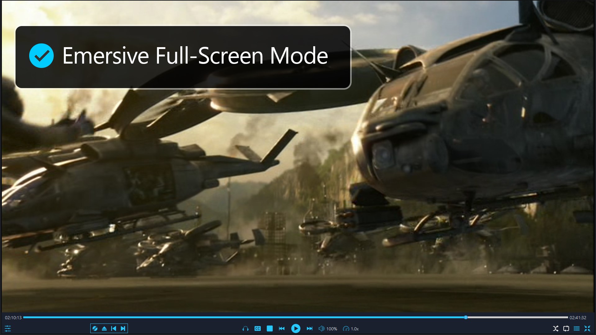
Task: Open the playlist panel
Action: click(x=576, y=328)
